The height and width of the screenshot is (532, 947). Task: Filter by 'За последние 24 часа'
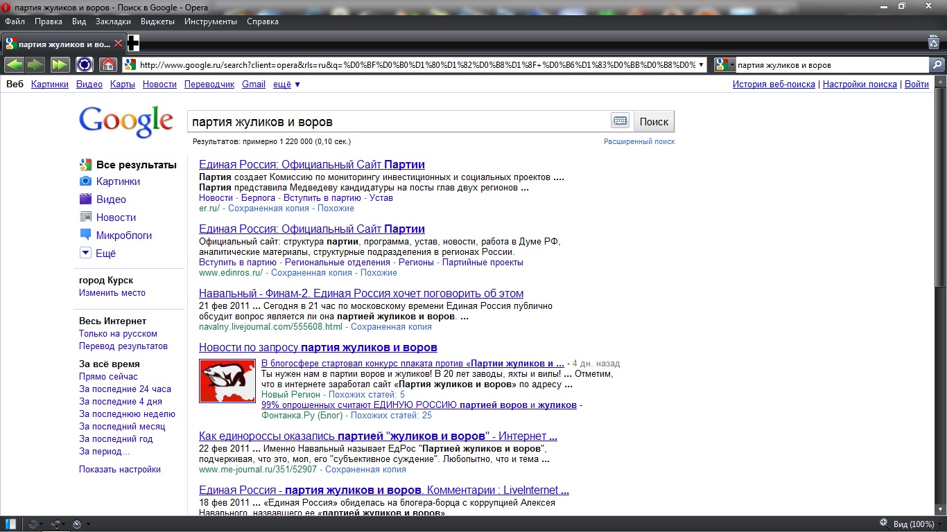pos(125,389)
